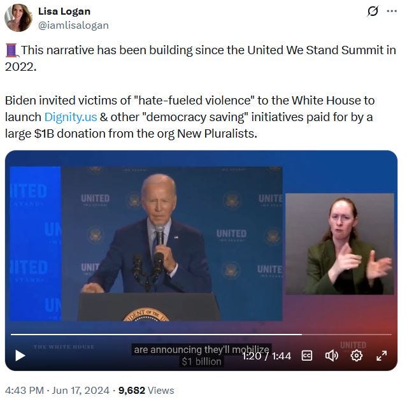Open video settings gear icon
The width and height of the screenshot is (407, 404).
[357, 356]
